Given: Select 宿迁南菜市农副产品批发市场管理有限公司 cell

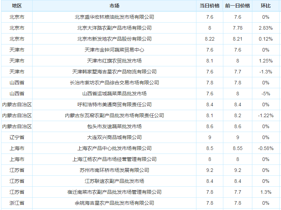Looking at the screenshot, I should click(114, 192).
